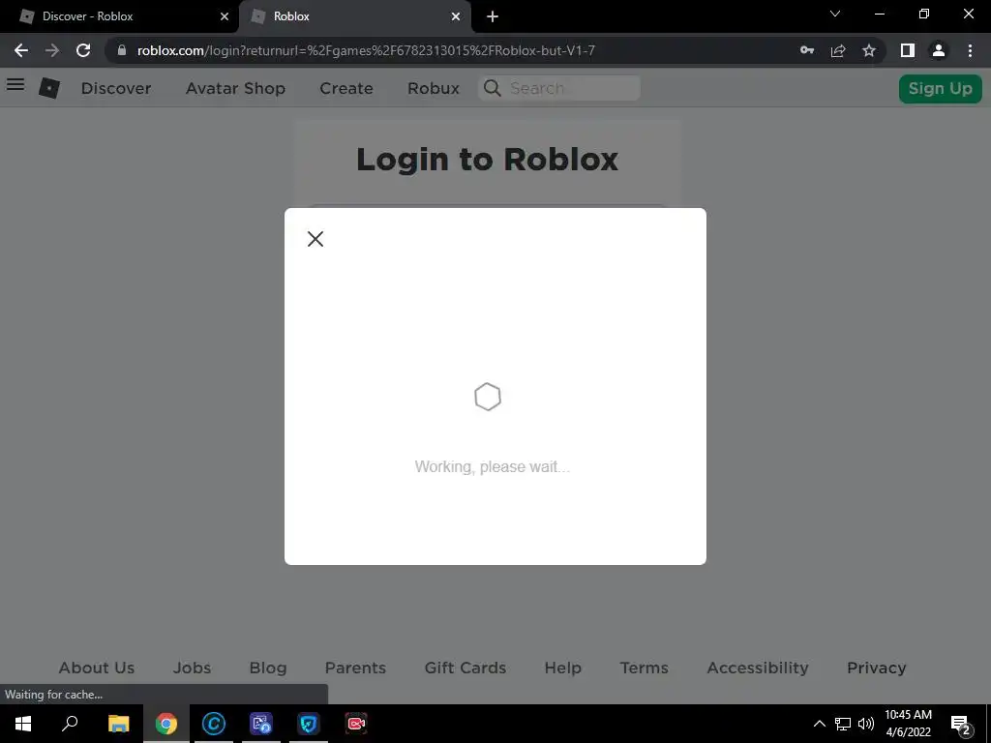The width and height of the screenshot is (991, 743).
Task: Go forward in browser history
Action: point(52,50)
